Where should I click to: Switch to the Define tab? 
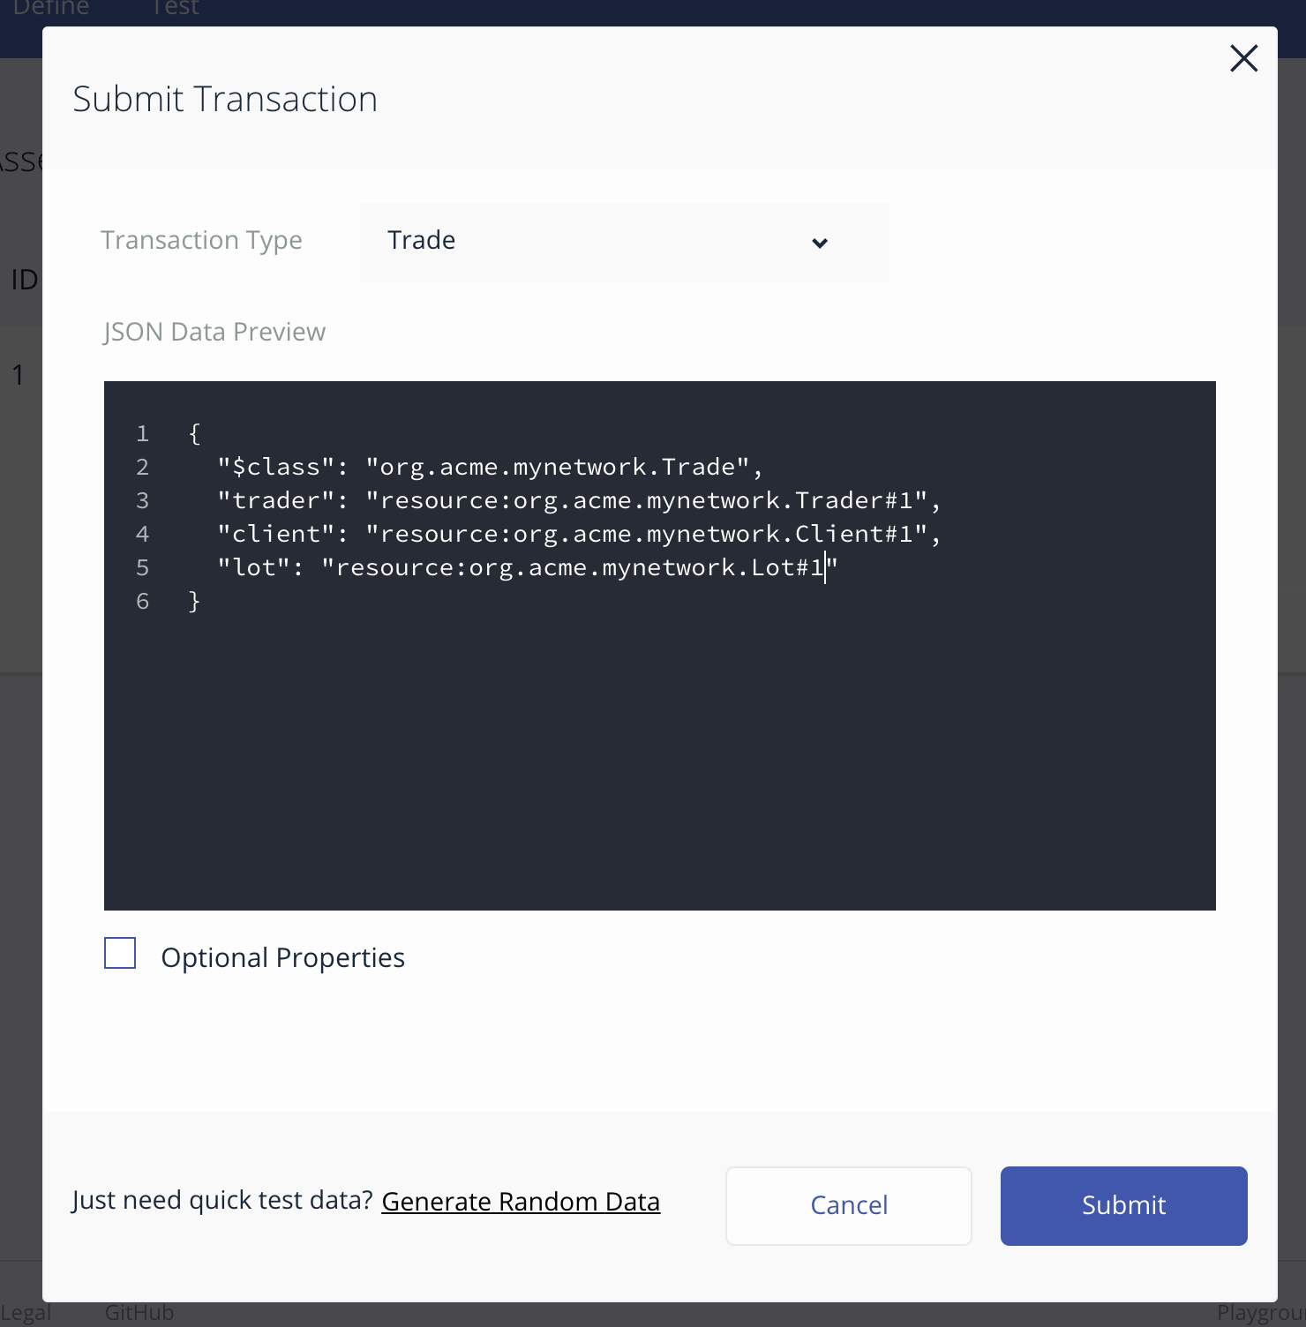[x=51, y=9]
